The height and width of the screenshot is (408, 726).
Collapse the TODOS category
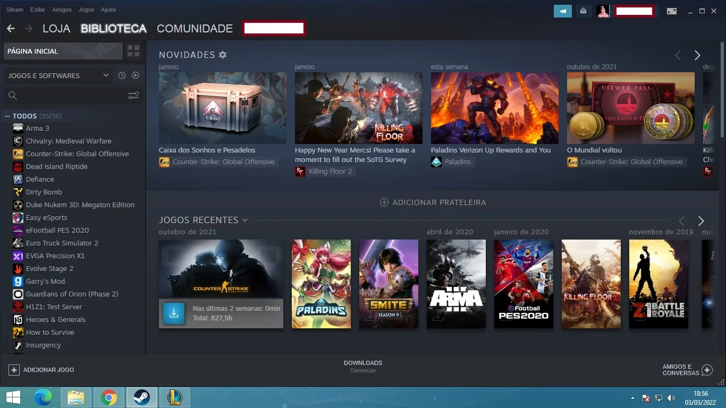pyautogui.click(x=7, y=116)
